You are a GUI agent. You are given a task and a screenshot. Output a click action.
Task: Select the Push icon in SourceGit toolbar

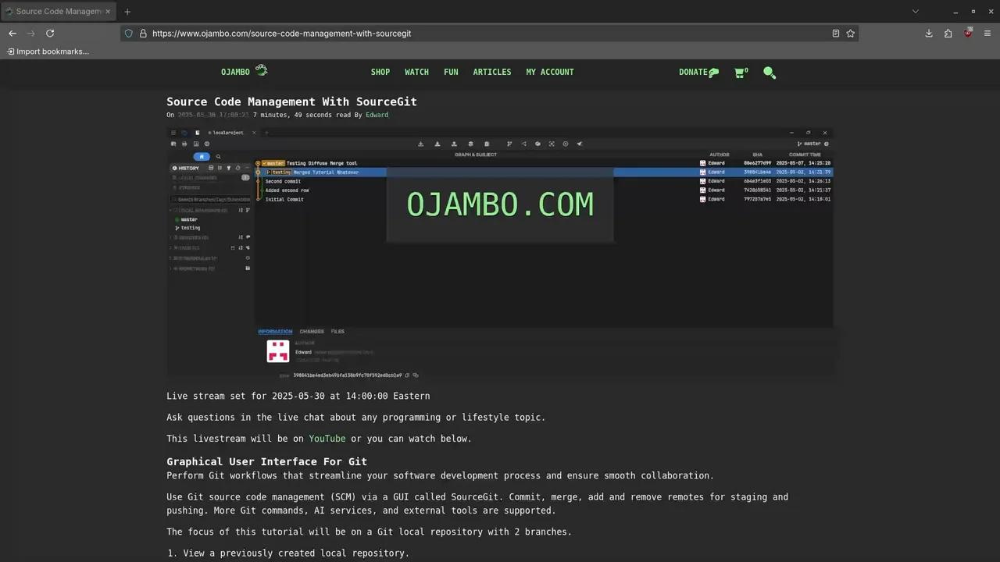pos(454,144)
